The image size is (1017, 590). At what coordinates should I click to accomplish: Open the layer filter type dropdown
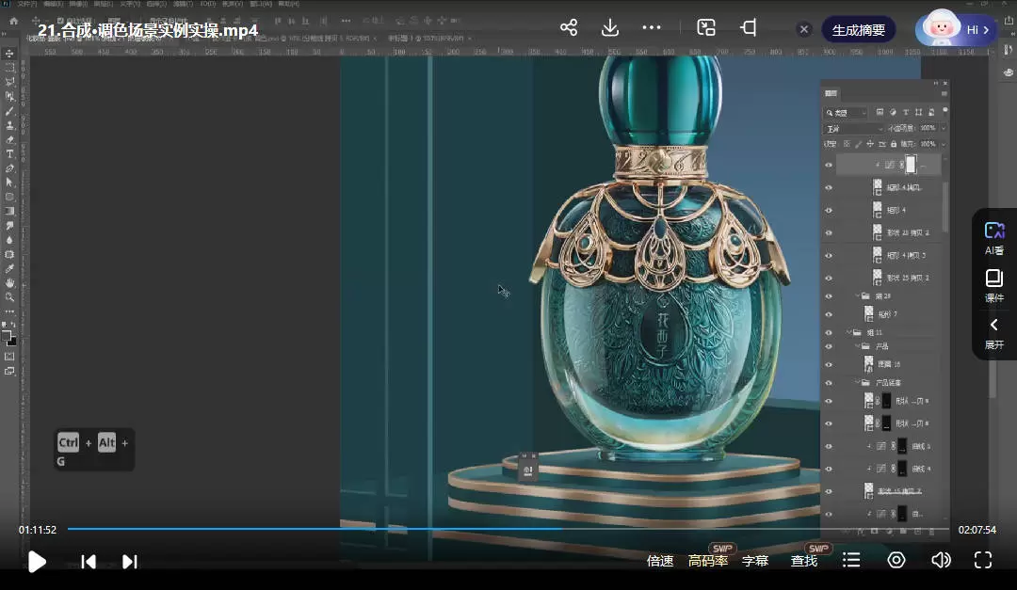(x=846, y=113)
